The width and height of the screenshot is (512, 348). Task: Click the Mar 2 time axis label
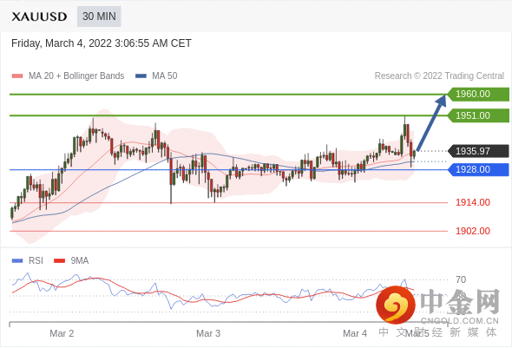pyautogui.click(x=62, y=333)
